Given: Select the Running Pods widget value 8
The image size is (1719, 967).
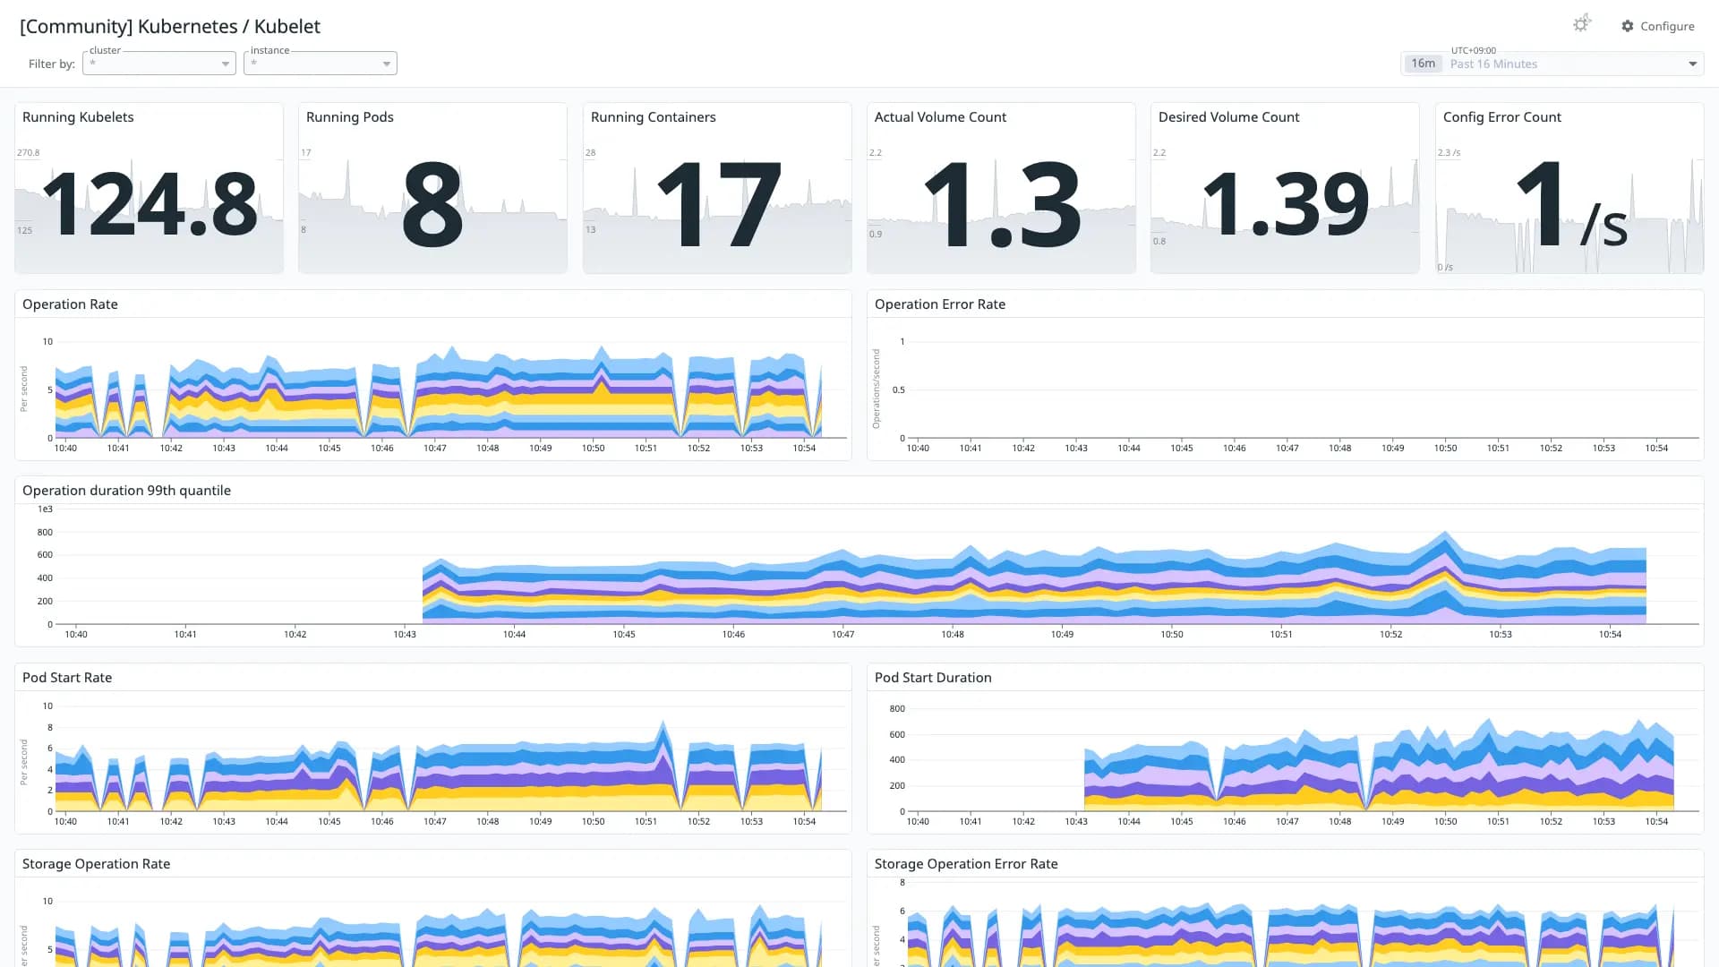Looking at the screenshot, I should (432, 205).
